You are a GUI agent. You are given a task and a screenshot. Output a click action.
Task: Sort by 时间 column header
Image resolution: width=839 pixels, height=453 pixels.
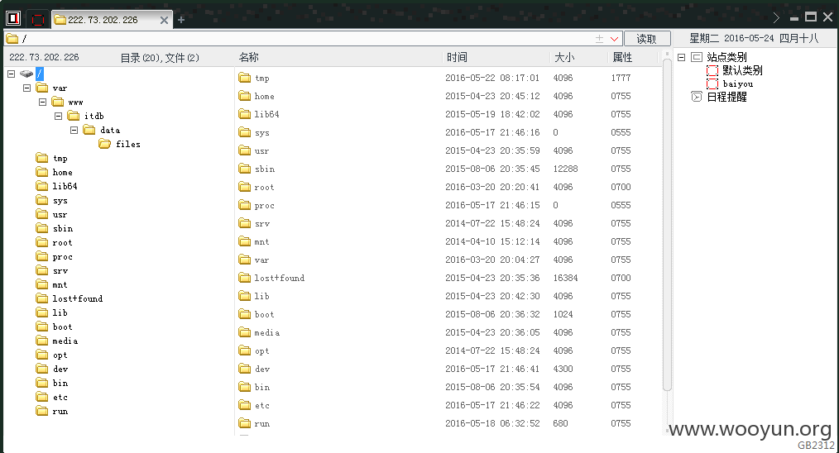[x=457, y=57]
